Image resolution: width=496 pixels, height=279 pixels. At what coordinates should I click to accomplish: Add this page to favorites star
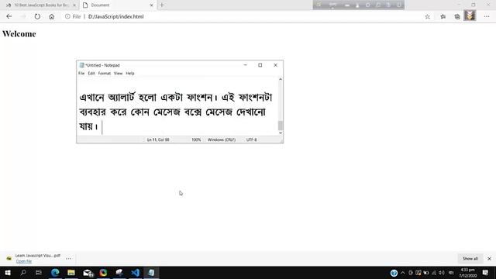tap(427, 16)
